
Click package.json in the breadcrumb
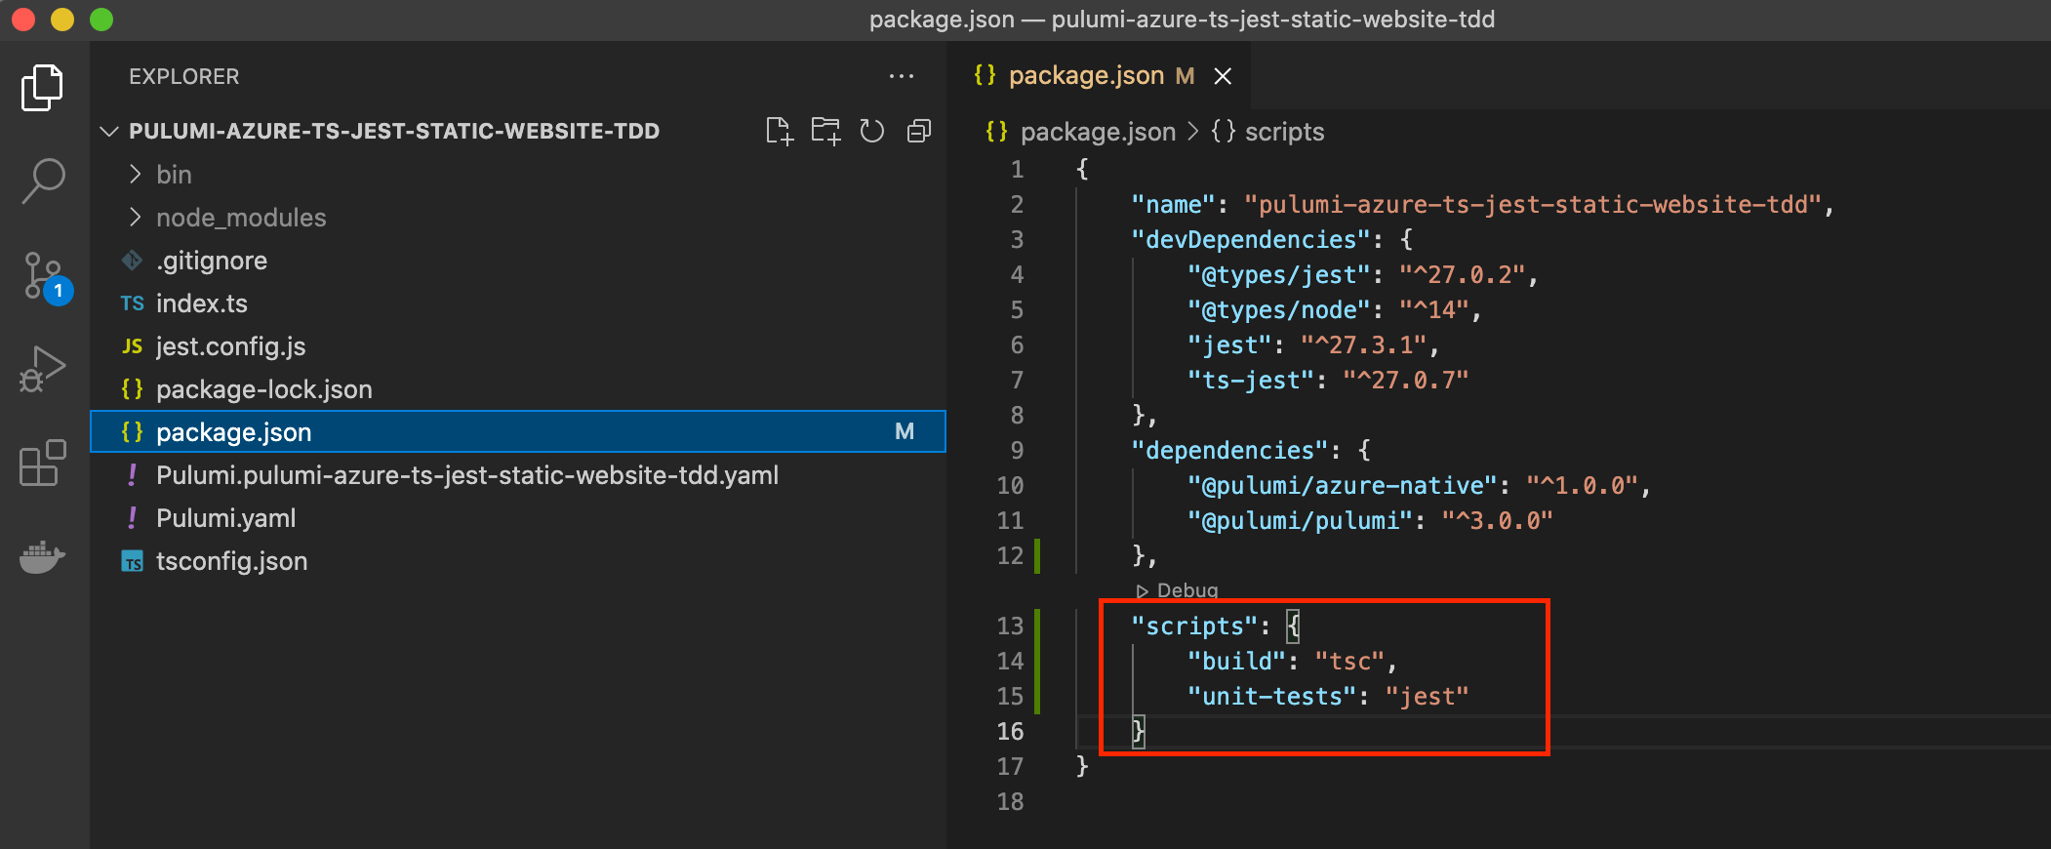point(1098,132)
